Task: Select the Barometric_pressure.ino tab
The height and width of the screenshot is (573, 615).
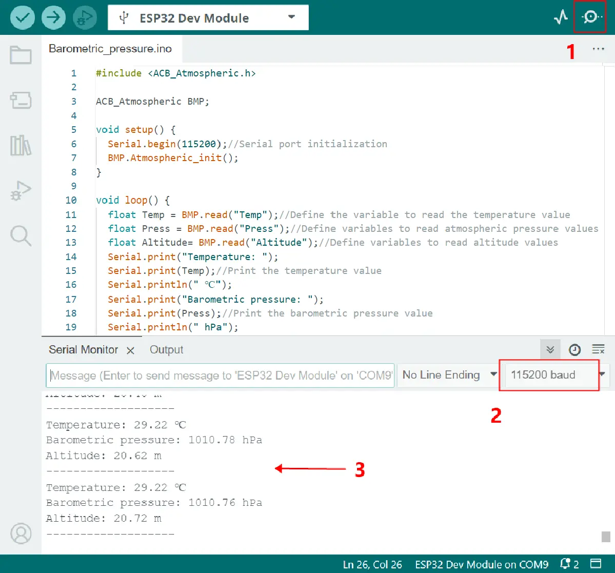Action: 110,49
